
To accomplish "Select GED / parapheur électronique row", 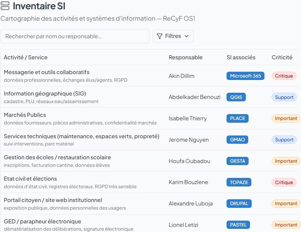I will (x=42, y=221).
